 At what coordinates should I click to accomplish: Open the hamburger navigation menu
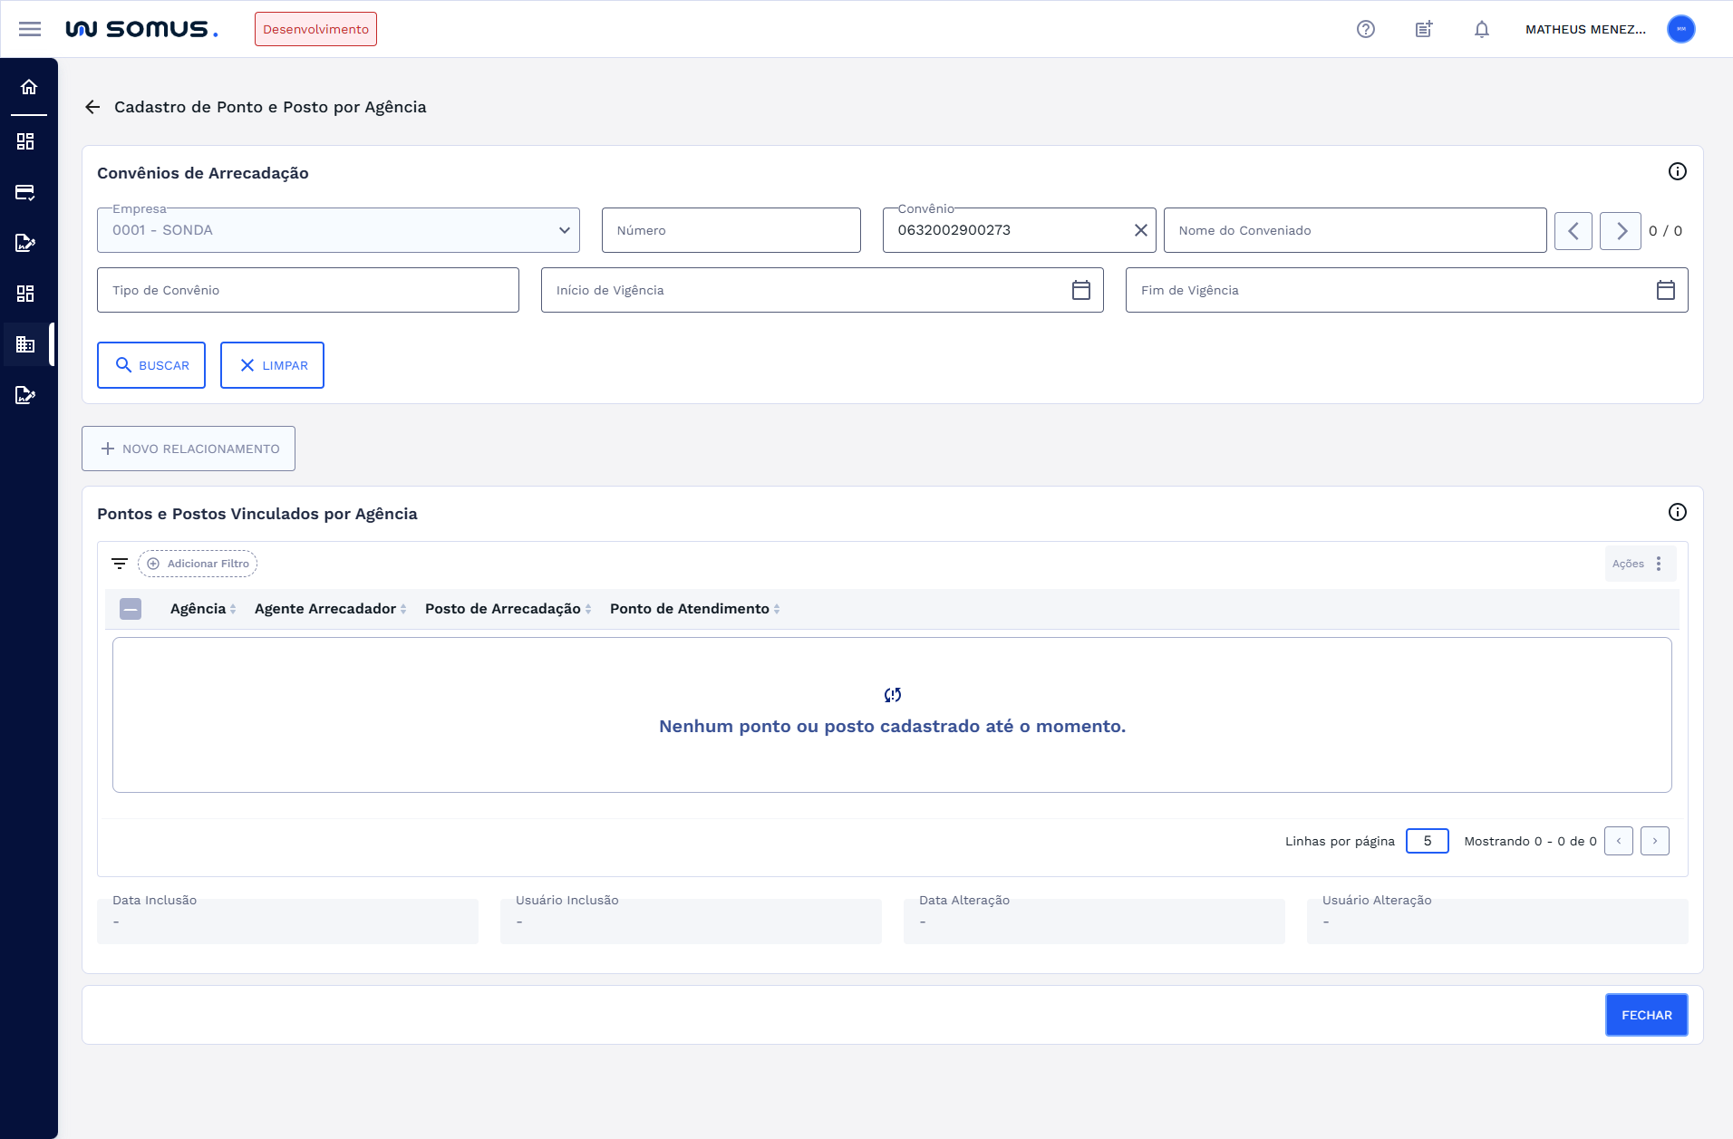pos(30,29)
